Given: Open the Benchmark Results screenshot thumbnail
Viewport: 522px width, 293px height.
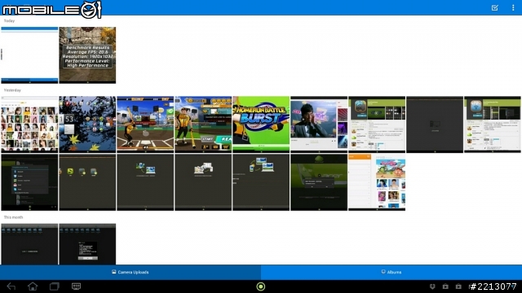Looking at the screenshot, I should click(x=87, y=55).
